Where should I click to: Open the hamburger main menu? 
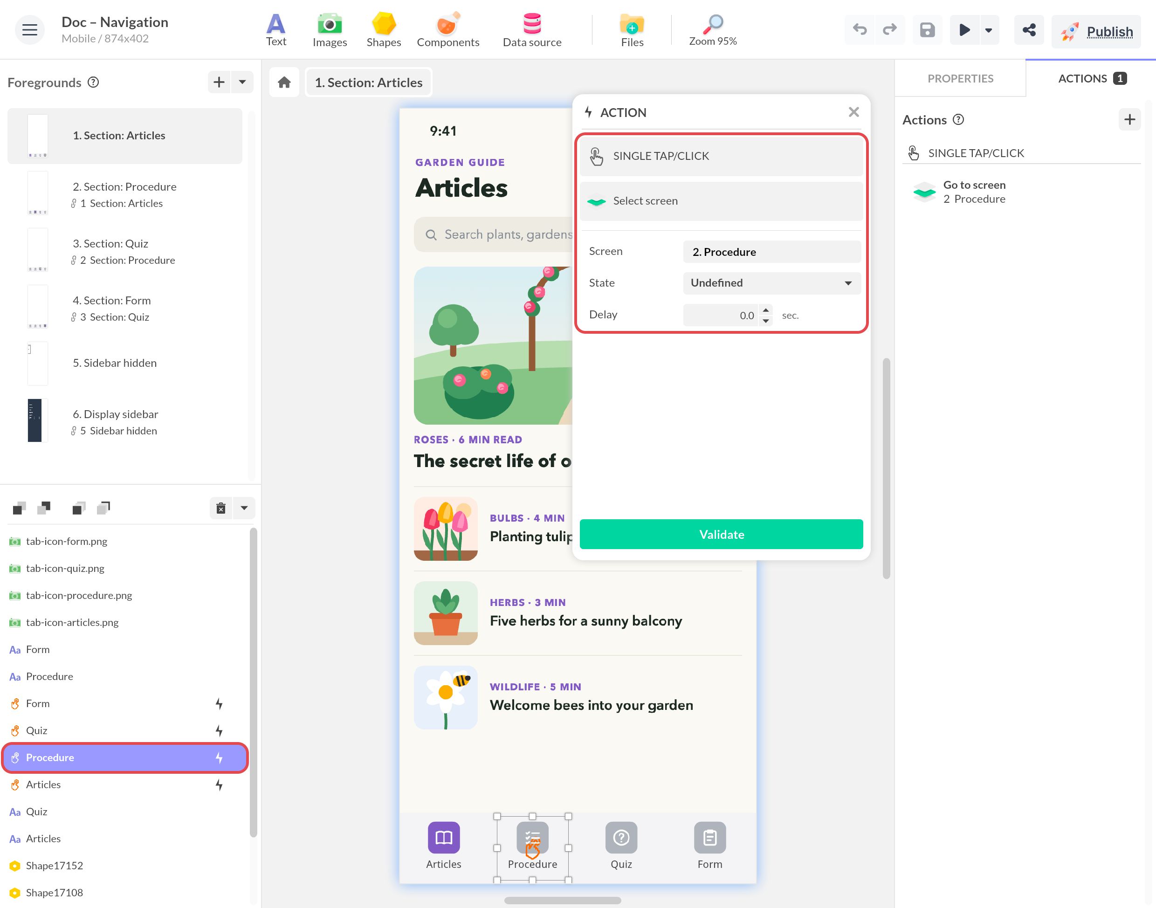(29, 30)
